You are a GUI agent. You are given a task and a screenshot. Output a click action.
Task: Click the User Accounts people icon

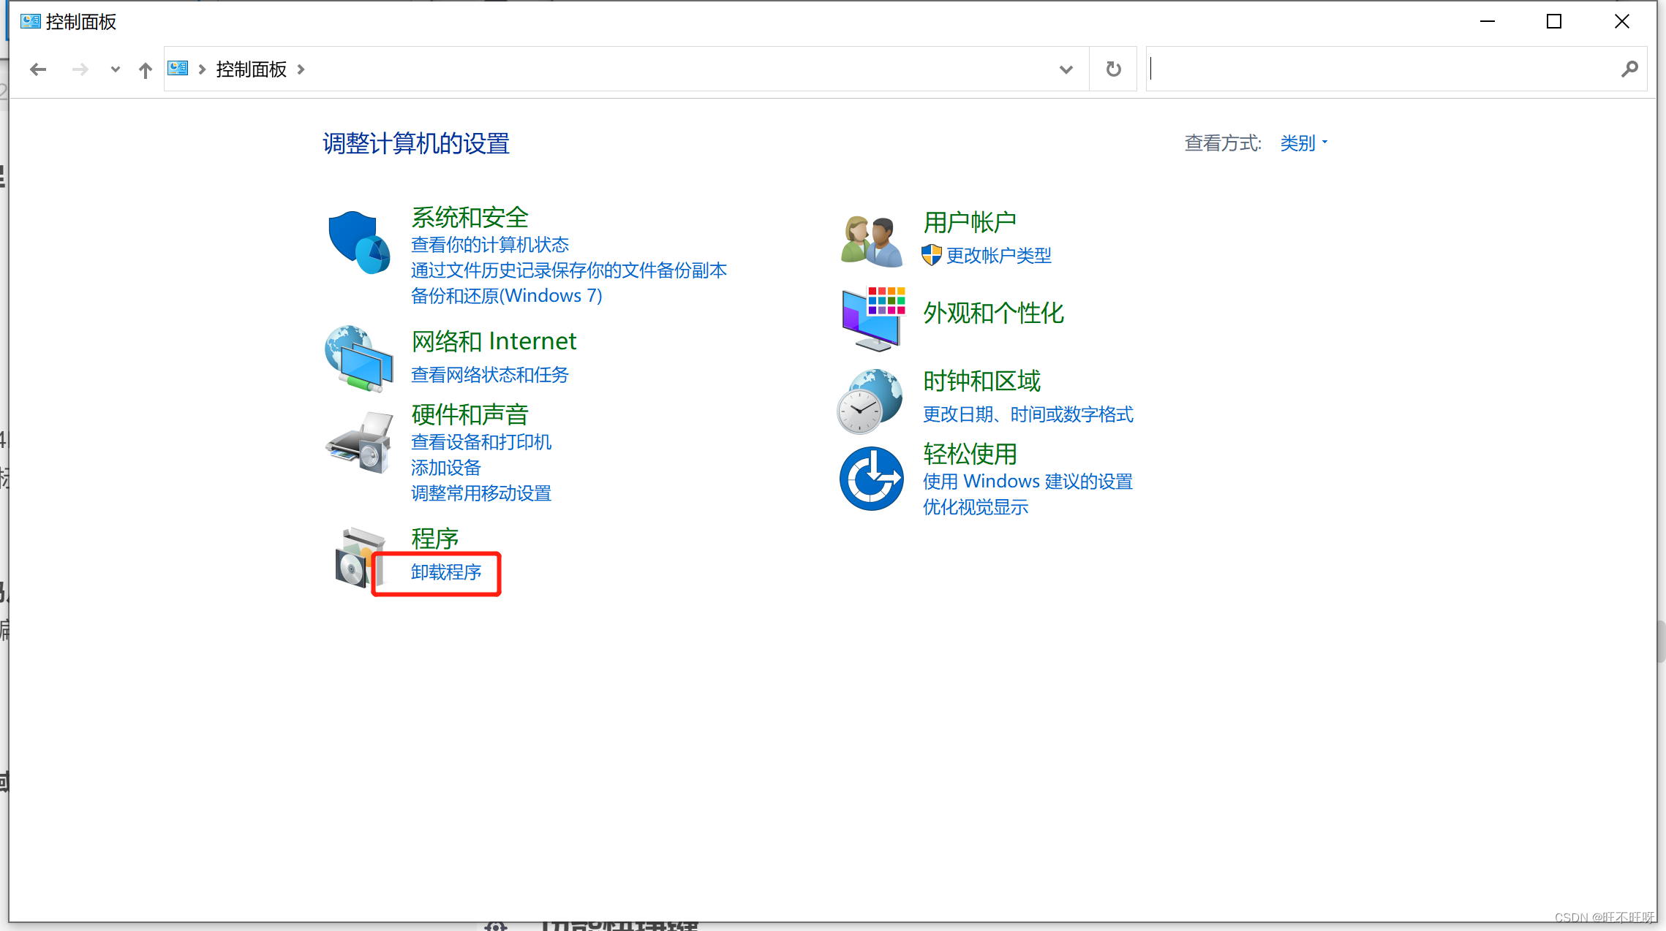coord(871,241)
